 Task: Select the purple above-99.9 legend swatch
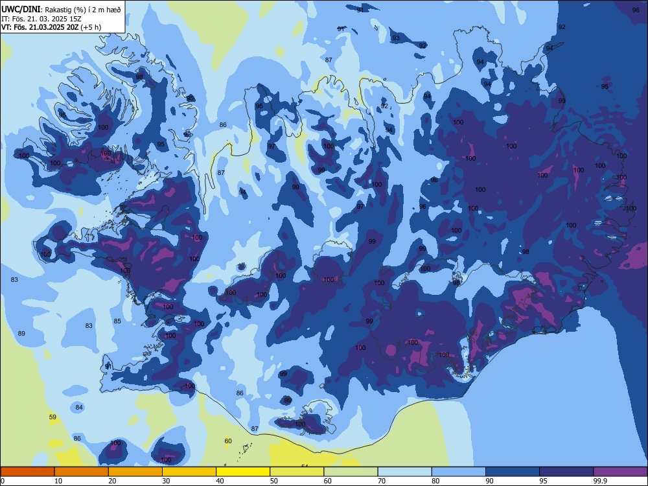click(620, 472)
